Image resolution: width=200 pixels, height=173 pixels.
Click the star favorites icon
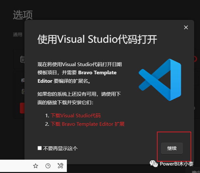coord(36,166)
